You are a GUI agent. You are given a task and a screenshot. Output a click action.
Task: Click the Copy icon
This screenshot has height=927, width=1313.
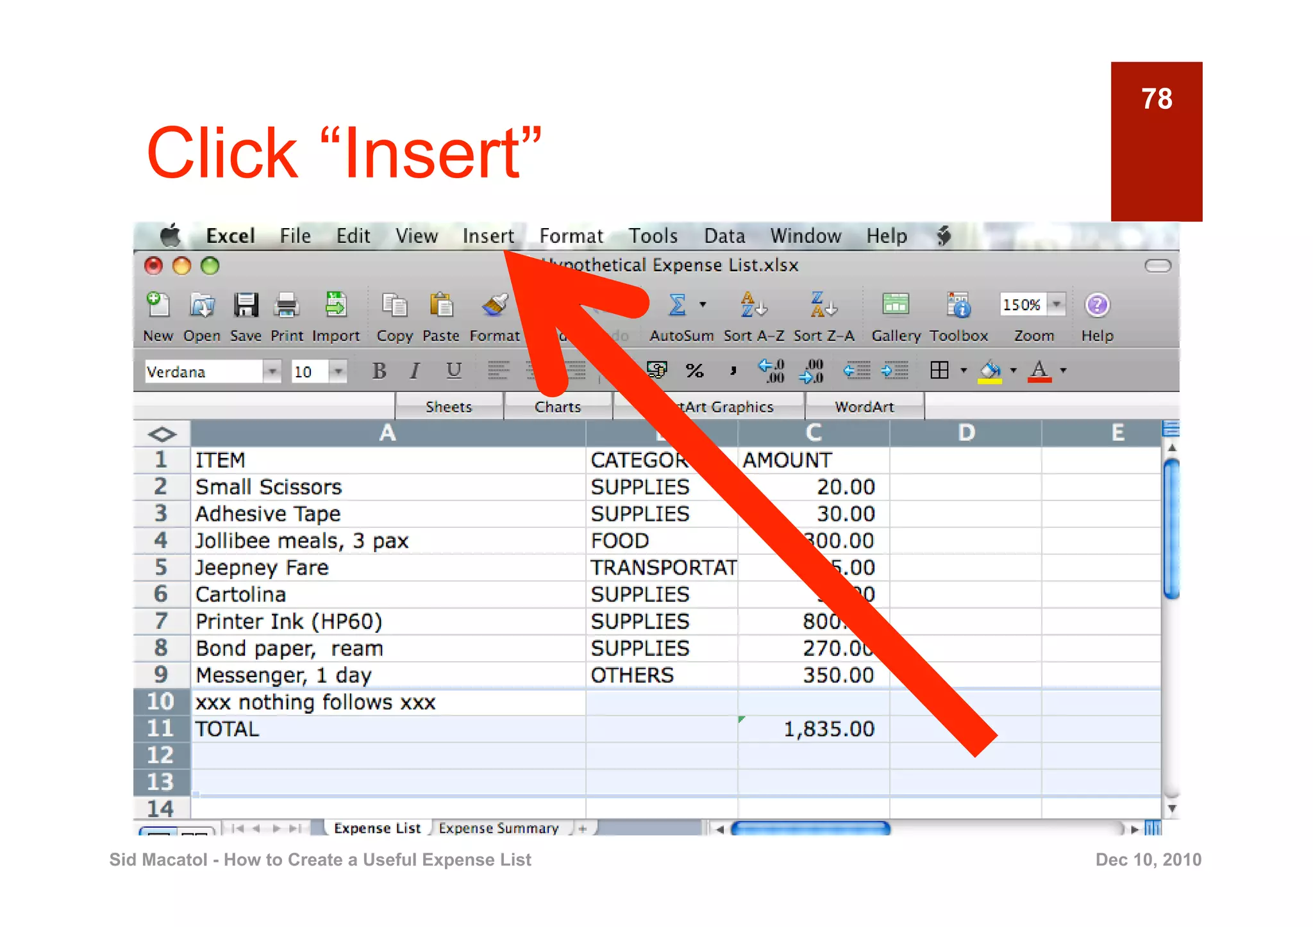point(394,305)
